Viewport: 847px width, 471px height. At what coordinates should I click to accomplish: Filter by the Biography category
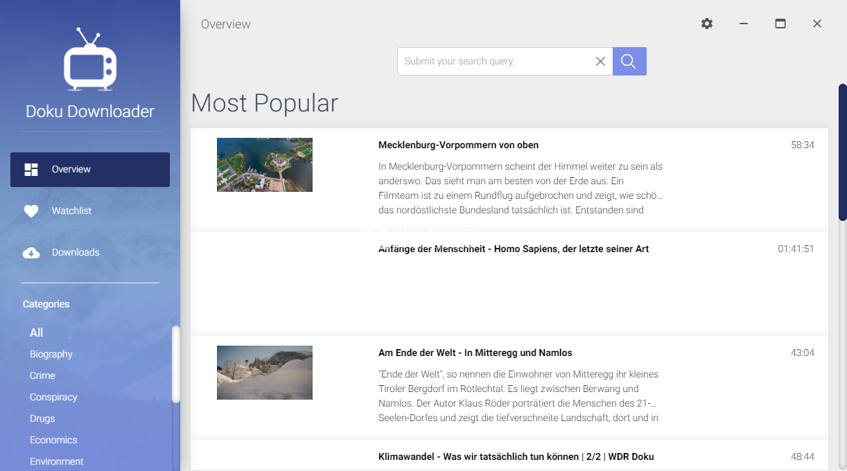[51, 354]
